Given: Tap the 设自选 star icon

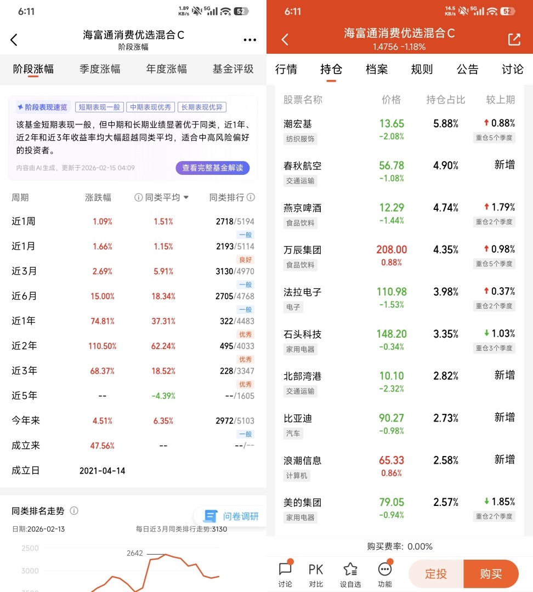Looking at the screenshot, I should [x=350, y=574].
